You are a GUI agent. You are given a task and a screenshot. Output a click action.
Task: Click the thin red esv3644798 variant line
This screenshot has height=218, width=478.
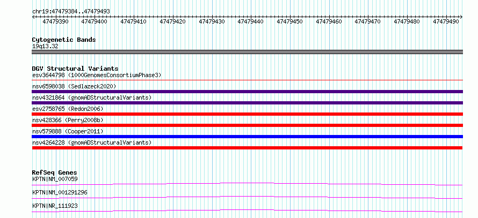click(247, 80)
